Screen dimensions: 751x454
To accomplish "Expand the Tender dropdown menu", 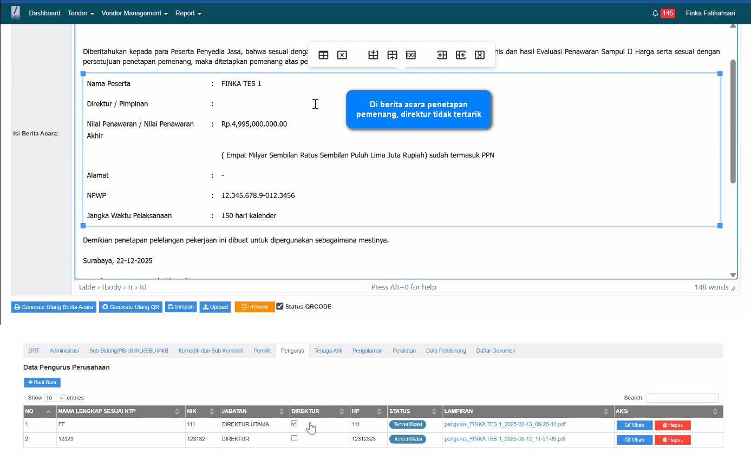I will [81, 13].
